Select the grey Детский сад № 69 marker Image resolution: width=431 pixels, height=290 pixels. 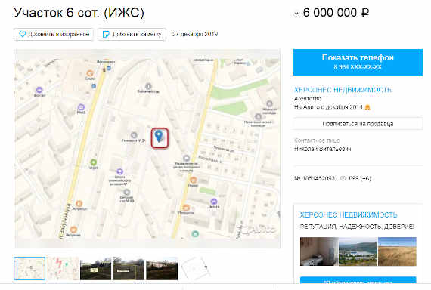click(126, 193)
